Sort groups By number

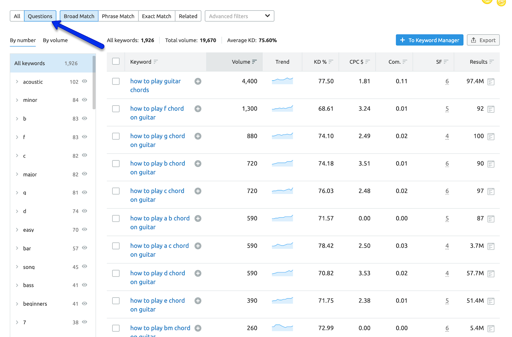[23, 40]
